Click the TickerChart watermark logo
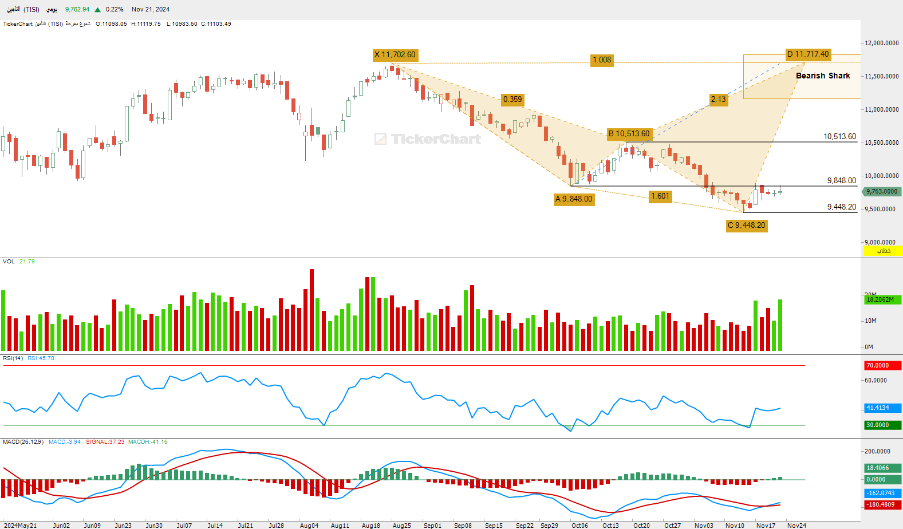 [x=428, y=139]
